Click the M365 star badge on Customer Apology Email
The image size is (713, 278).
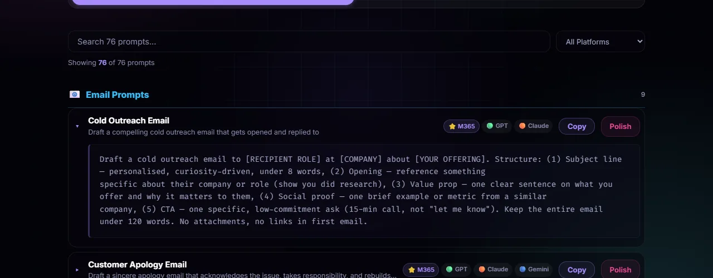421,270
